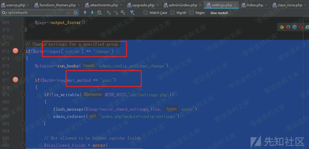Click the green plus add-selection icon
Screen dimensions: 309x149
tap(109, 13)
